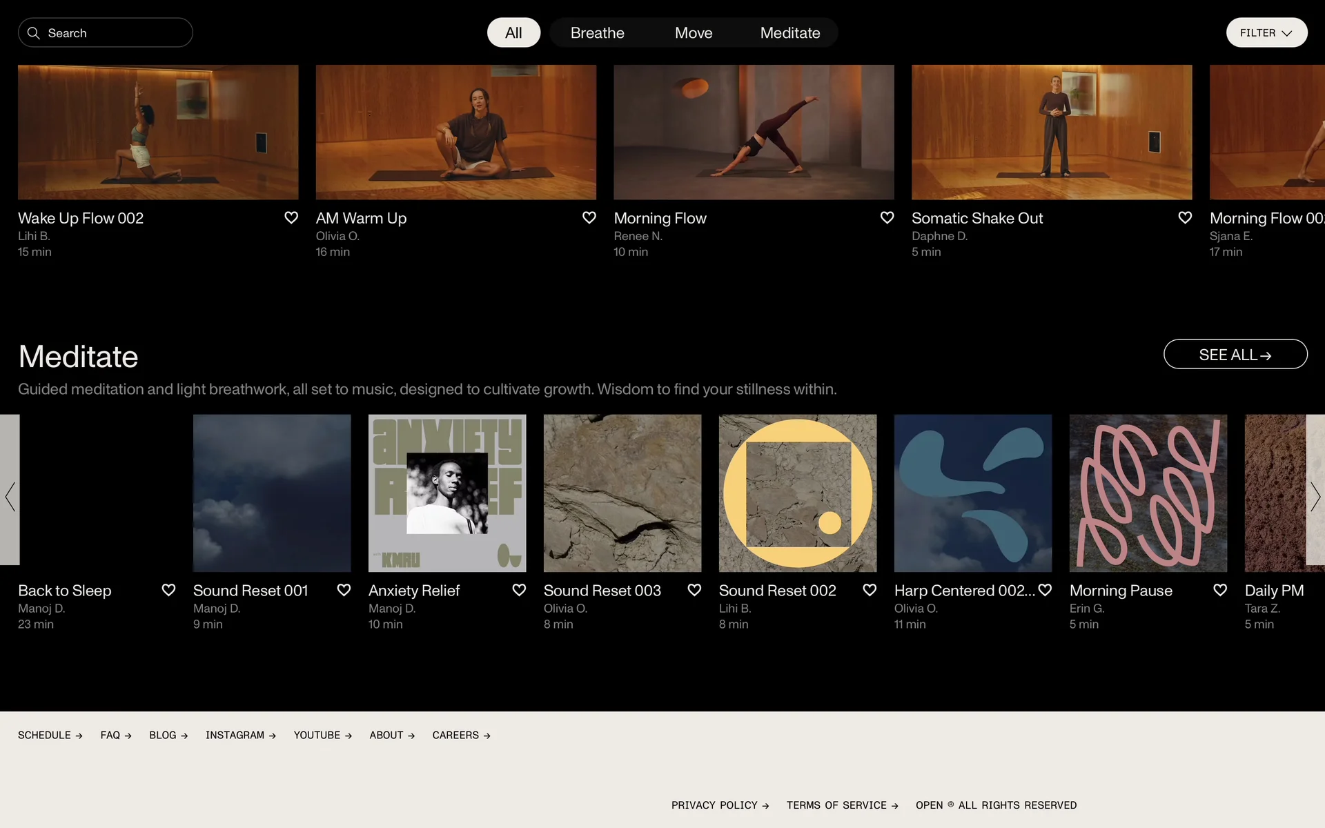The image size is (1325, 828).
Task: Favorite Wake Up Flow 002 with heart icon
Action: 291,218
